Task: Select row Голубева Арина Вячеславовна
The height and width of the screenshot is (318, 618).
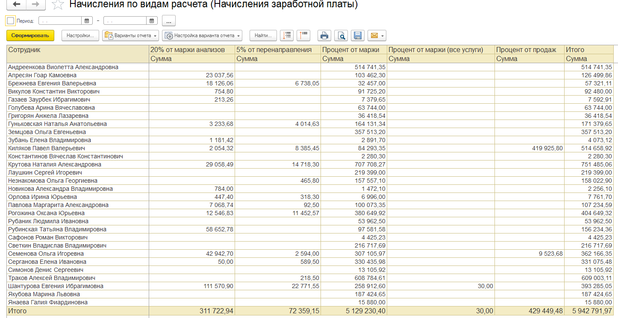Action: (x=310, y=108)
